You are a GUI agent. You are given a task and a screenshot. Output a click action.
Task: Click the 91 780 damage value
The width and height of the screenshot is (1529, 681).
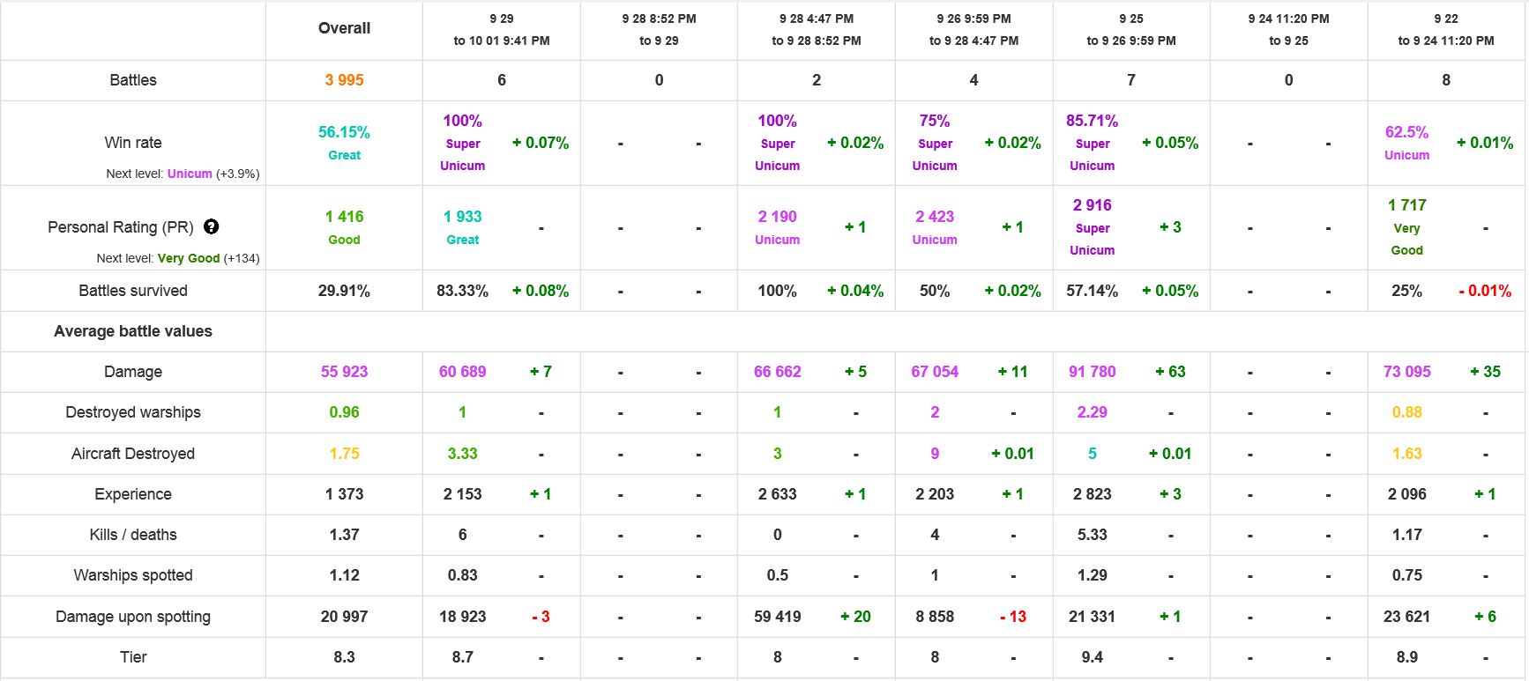click(x=1092, y=372)
